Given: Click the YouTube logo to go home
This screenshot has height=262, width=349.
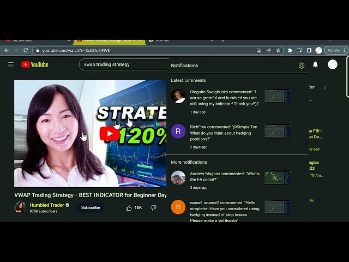Looking at the screenshot, I should (x=35, y=64).
